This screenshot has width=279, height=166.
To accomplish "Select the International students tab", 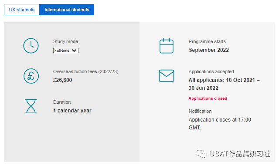I will (67, 10).
